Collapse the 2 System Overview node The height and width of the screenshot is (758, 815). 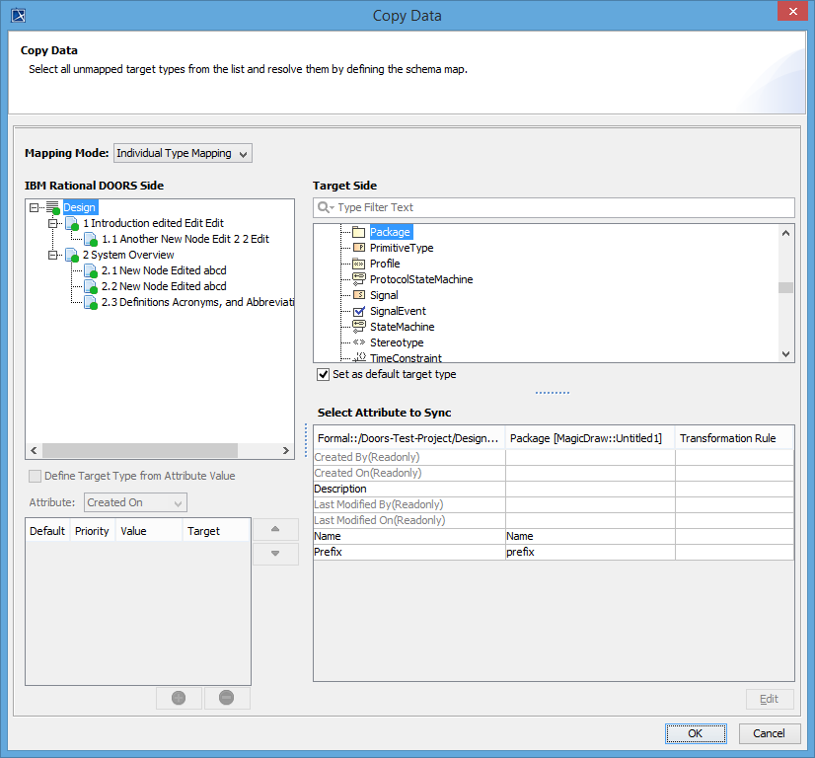coord(53,256)
